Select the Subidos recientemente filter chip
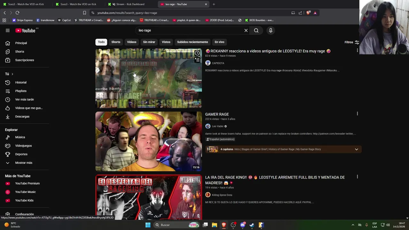This screenshot has height=230, width=409. coord(192,42)
